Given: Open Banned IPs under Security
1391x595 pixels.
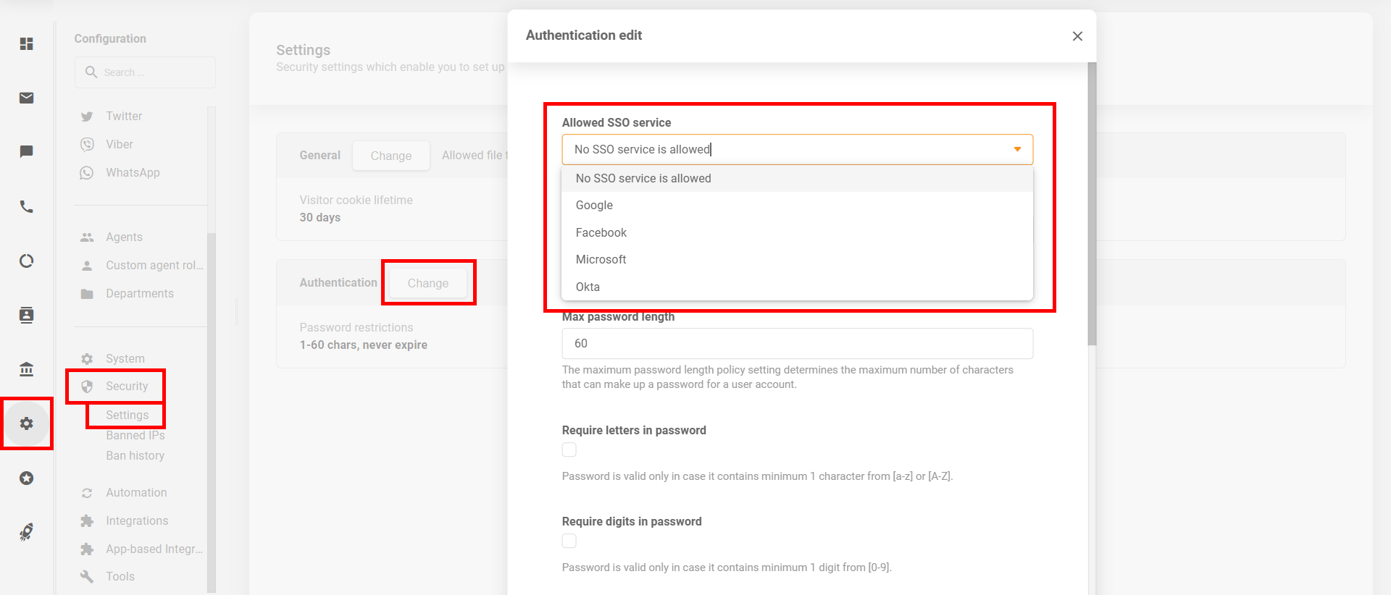Looking at the screenshot, I should pos(135,435).
